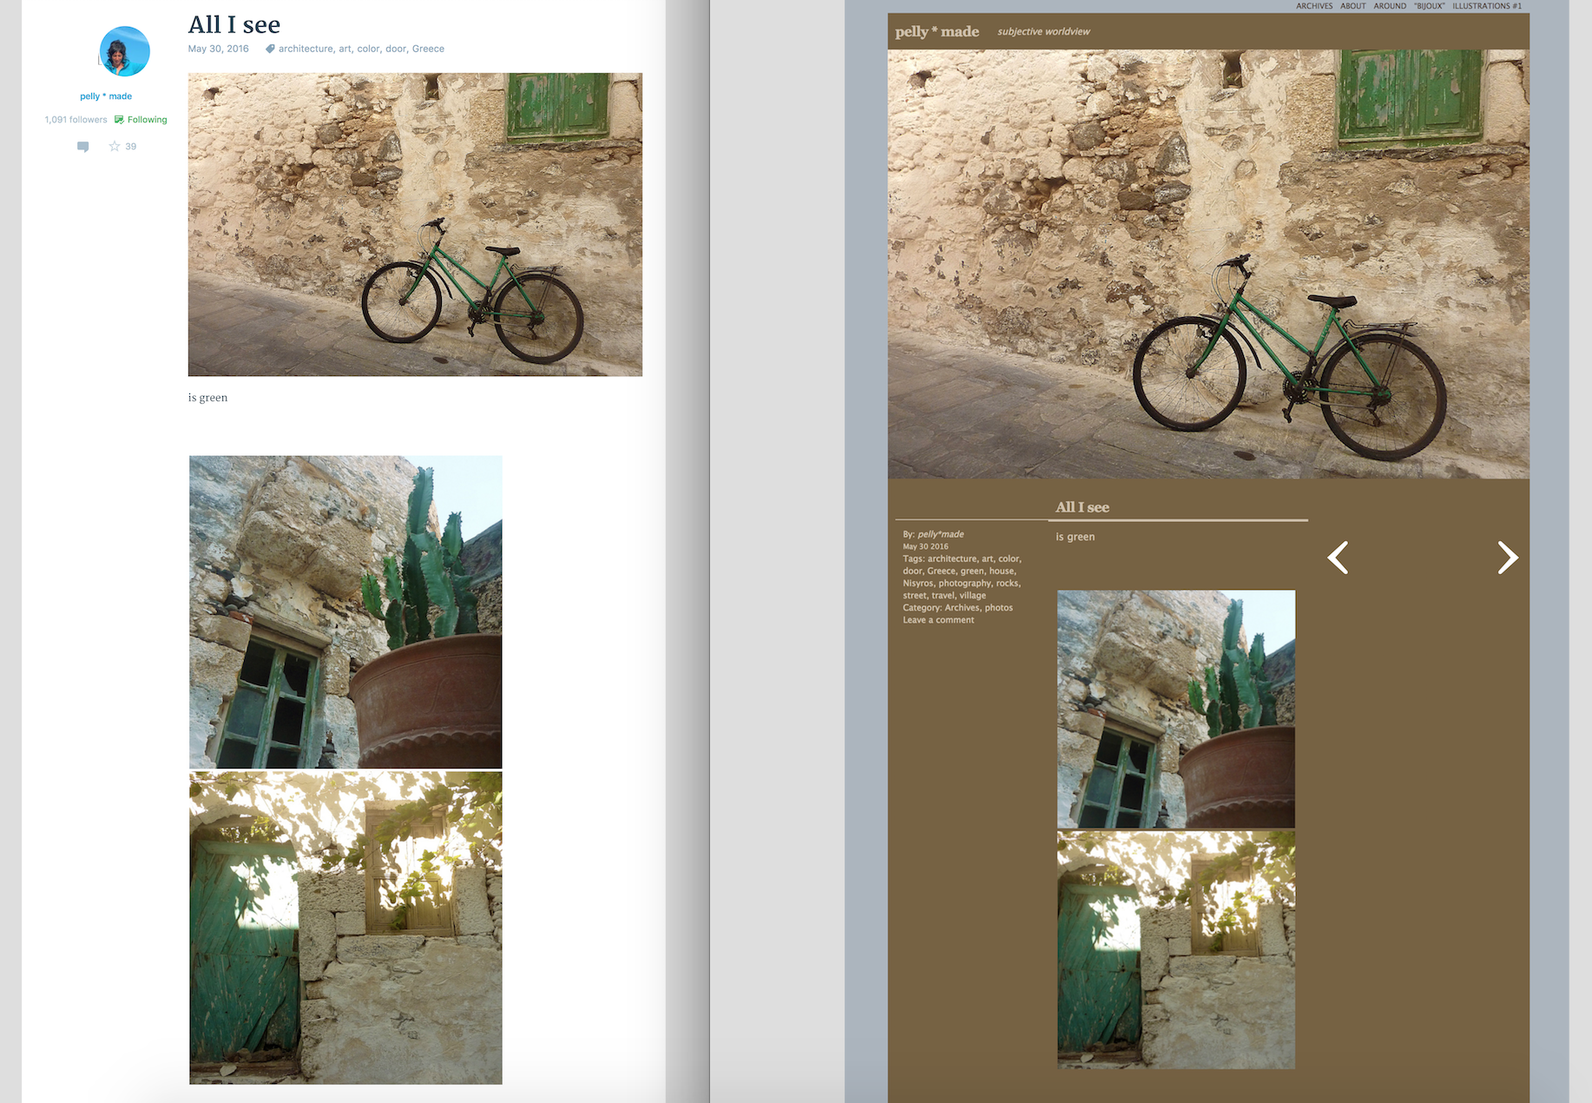Open the "BIJOUX" menu item
This screenshot has height=1103, width=1592.
coord(1429,6)
